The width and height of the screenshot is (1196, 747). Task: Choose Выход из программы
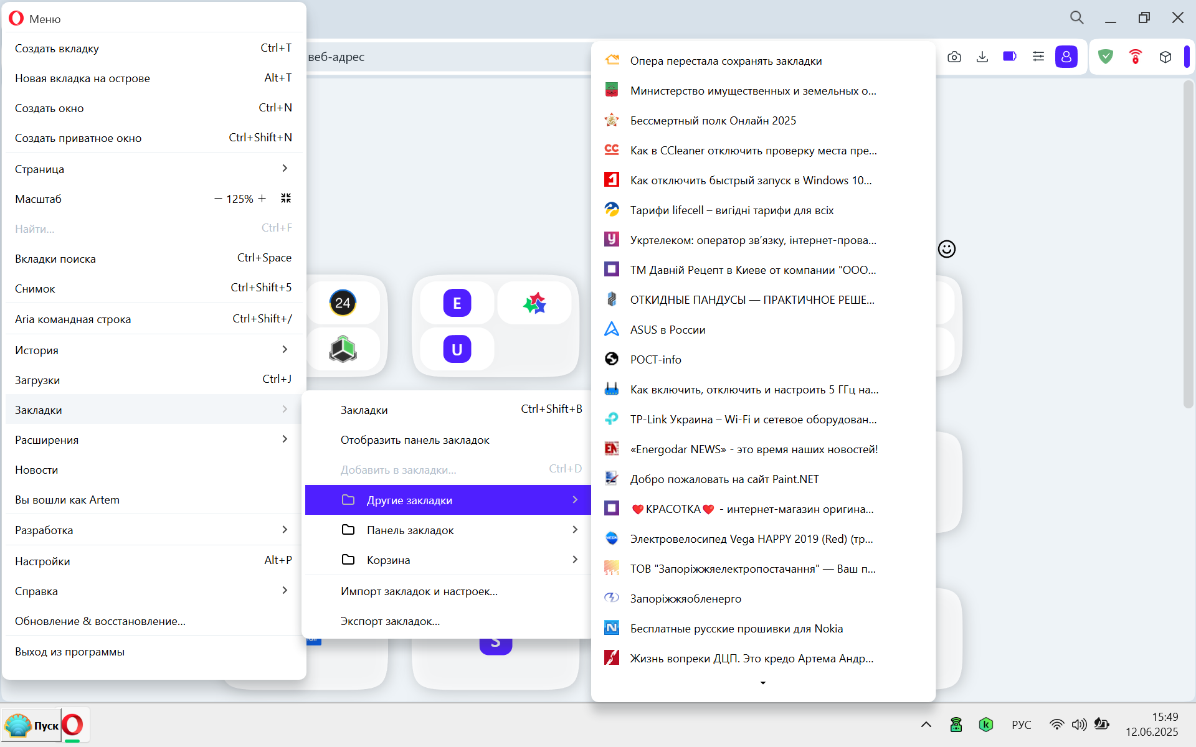153,651
